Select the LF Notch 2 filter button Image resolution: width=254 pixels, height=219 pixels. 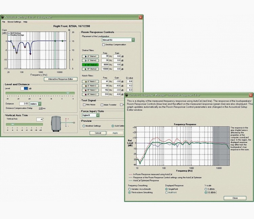(x=90, y=86)
